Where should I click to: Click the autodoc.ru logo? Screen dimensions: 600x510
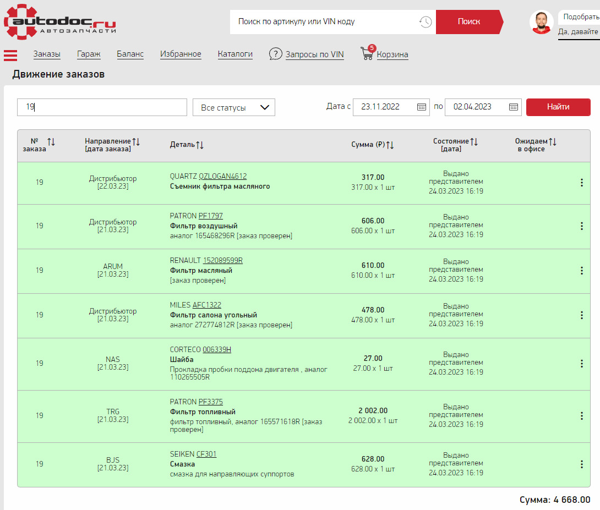click(x=59, y=22)
